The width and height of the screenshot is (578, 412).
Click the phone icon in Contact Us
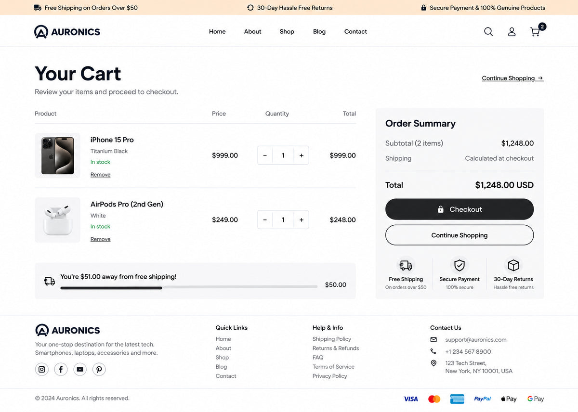pyautogui.click(x=433, y=351)
